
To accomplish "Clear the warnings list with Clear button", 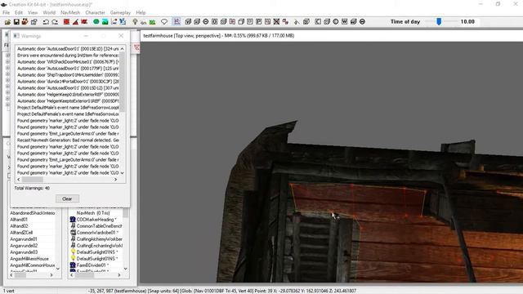I will (x=67, y=198).
